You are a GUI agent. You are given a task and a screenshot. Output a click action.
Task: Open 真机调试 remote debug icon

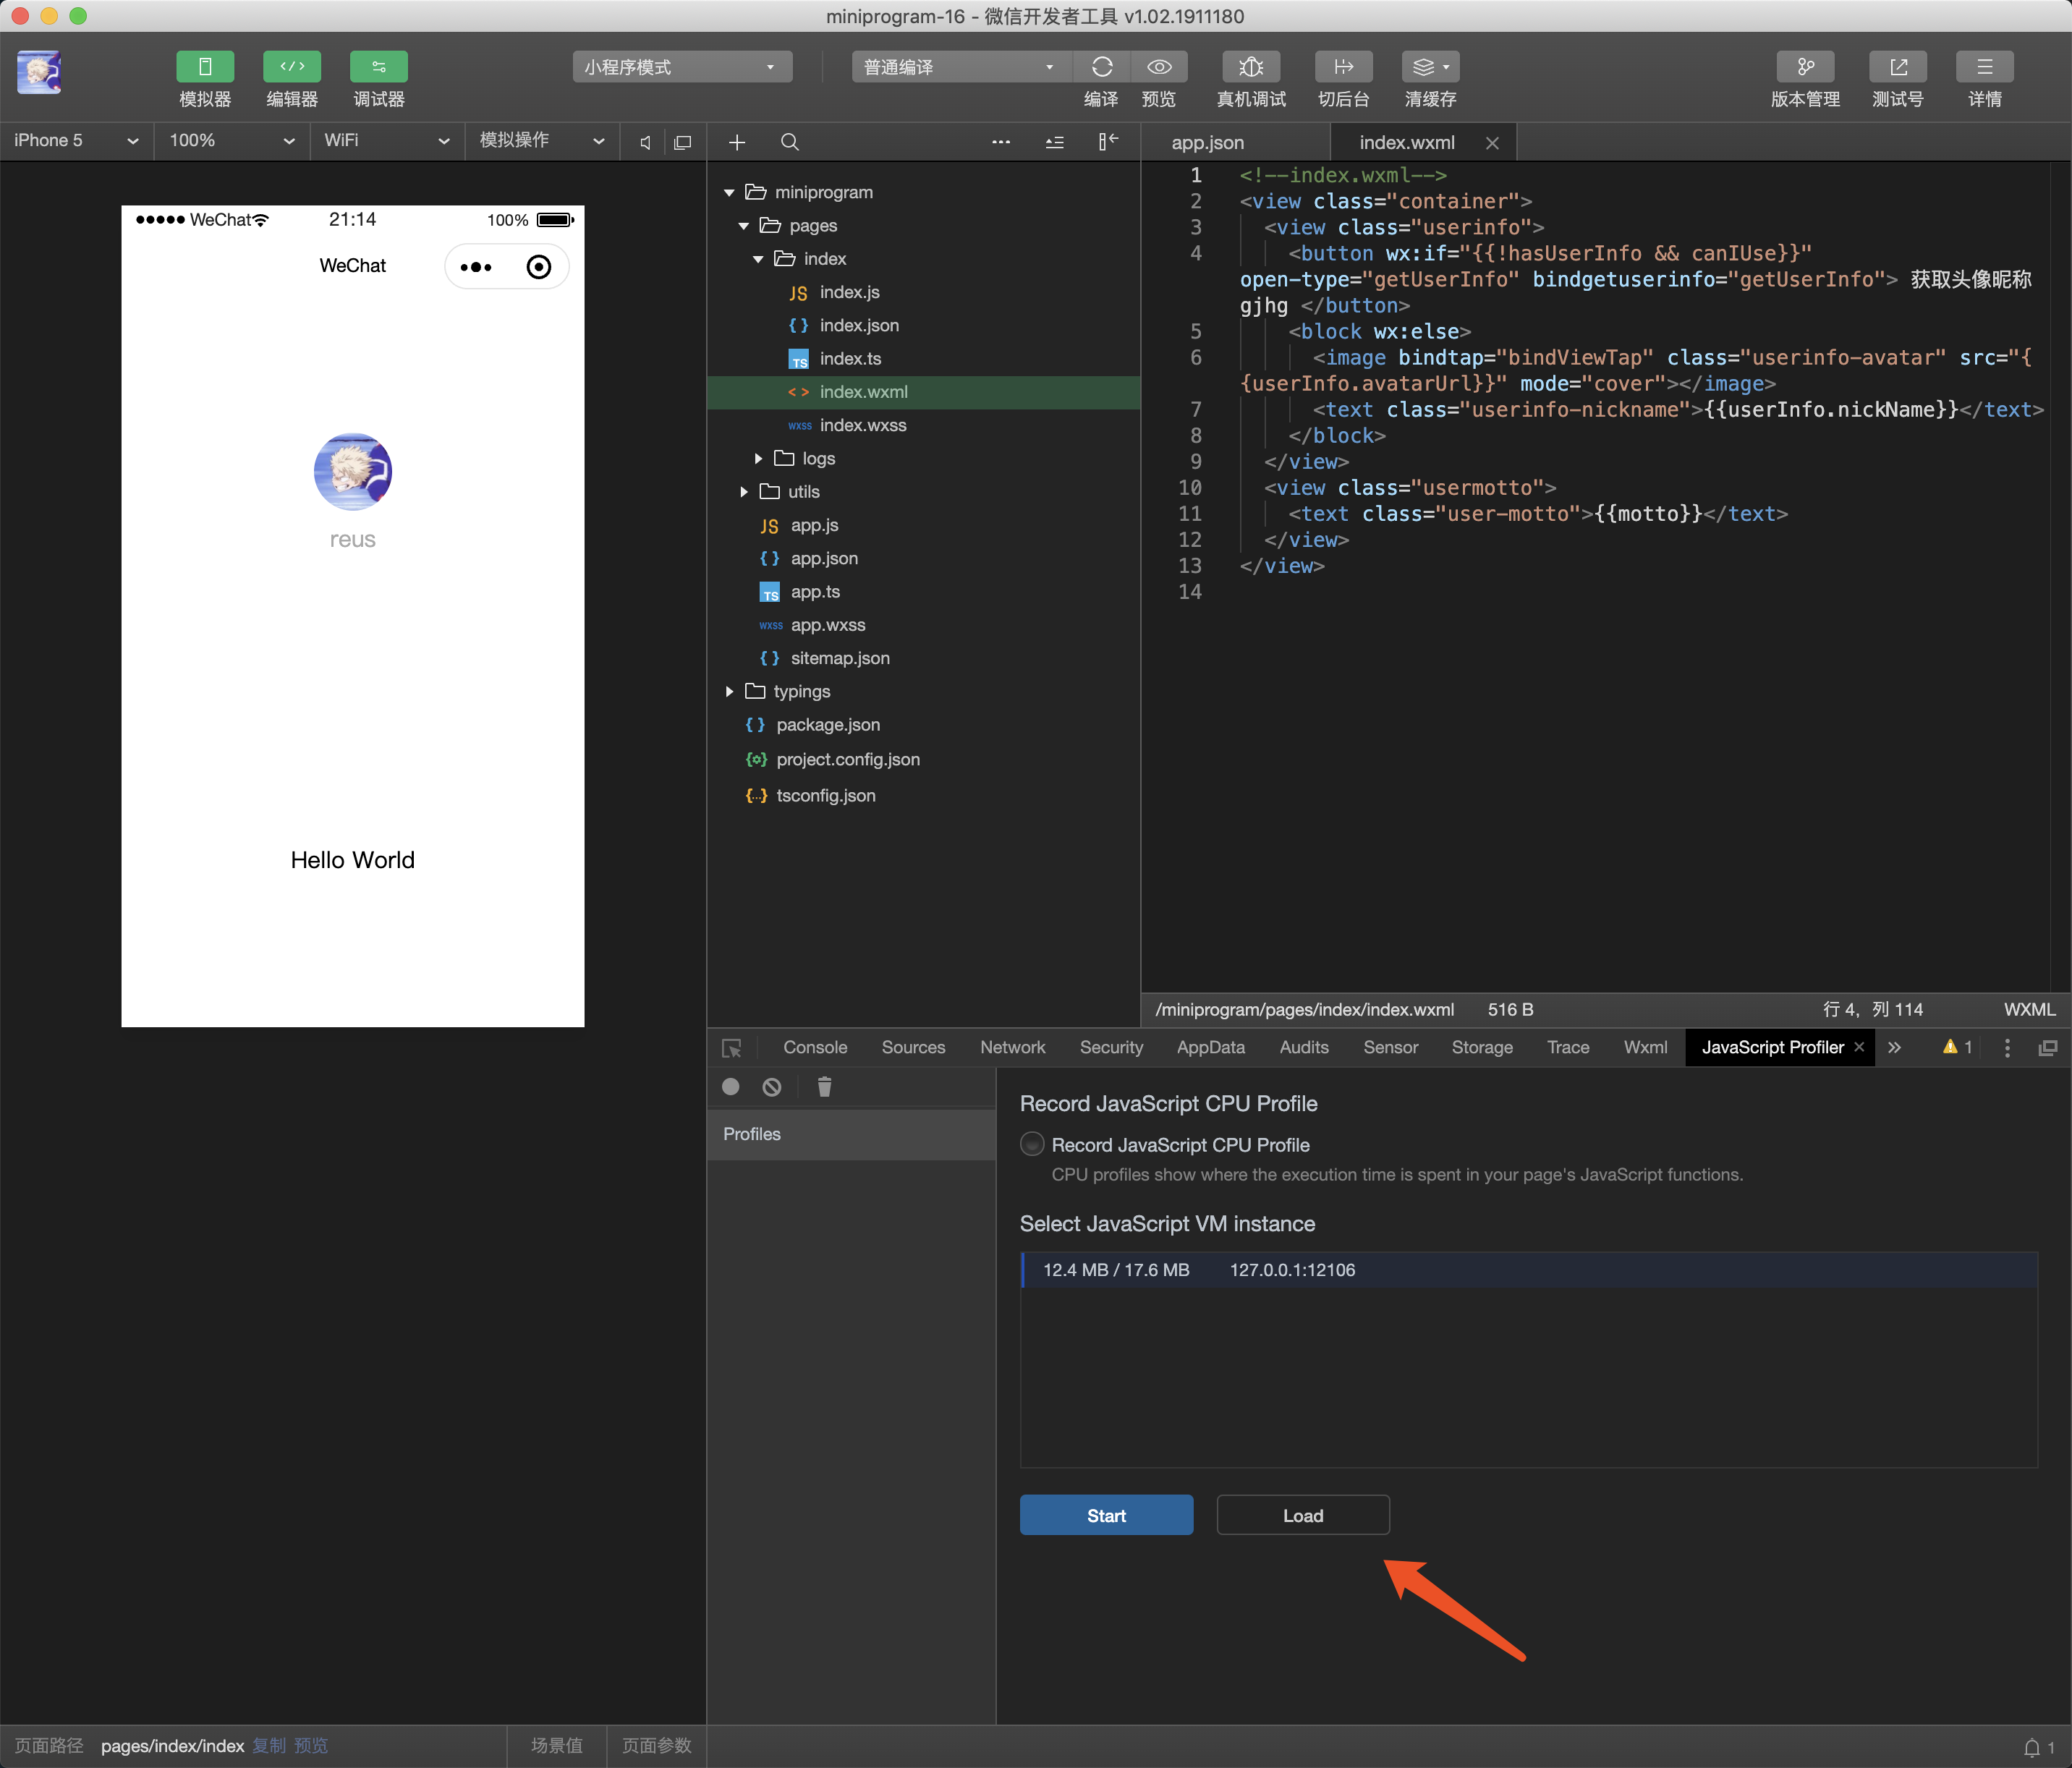coord(1251,67)
